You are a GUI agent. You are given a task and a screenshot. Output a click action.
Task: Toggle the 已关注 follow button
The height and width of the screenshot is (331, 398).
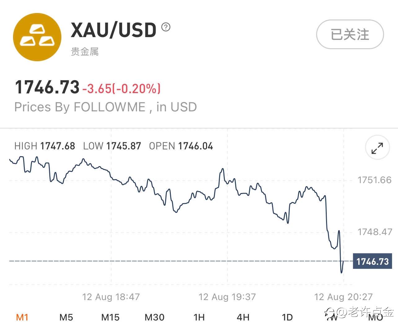350,34
